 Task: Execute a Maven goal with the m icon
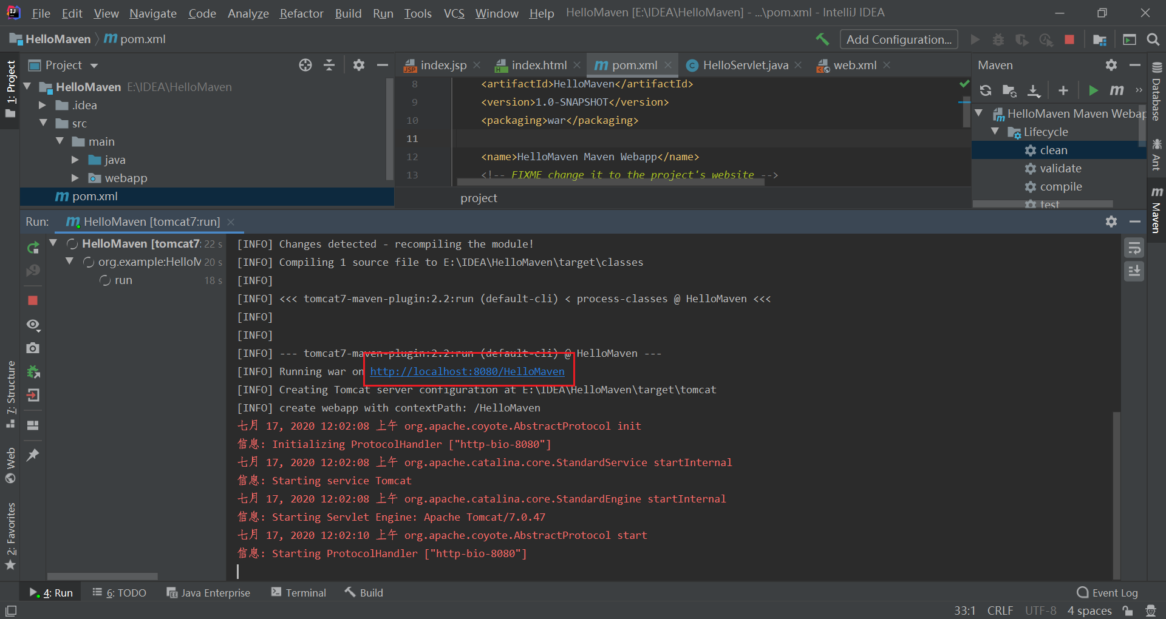[x=1116, y=90]
